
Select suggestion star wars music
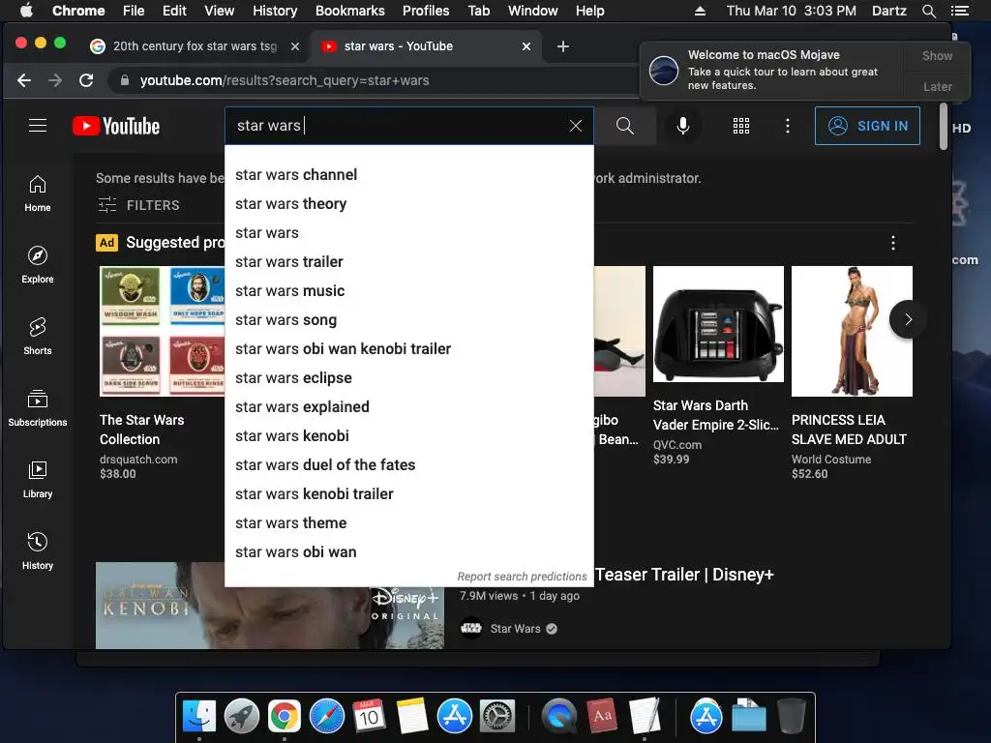pos(409,290)
